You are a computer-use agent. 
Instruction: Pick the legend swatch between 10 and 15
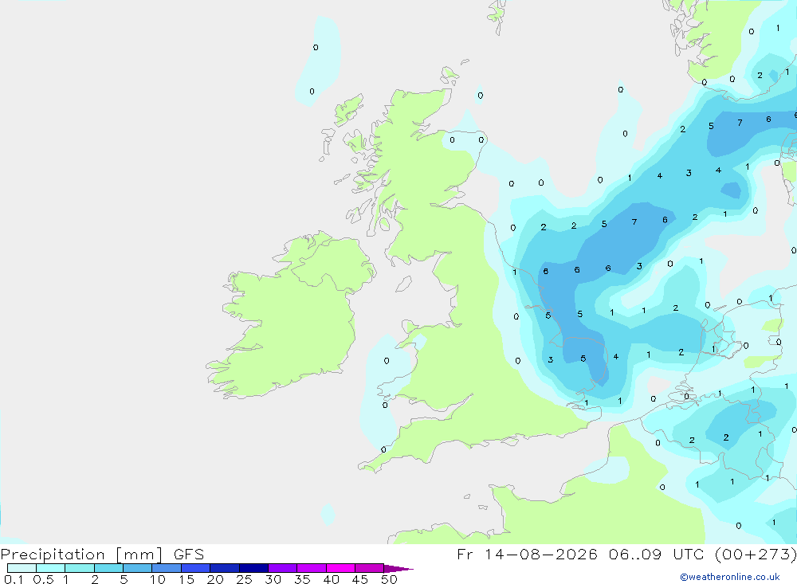[x=167, y=568]
